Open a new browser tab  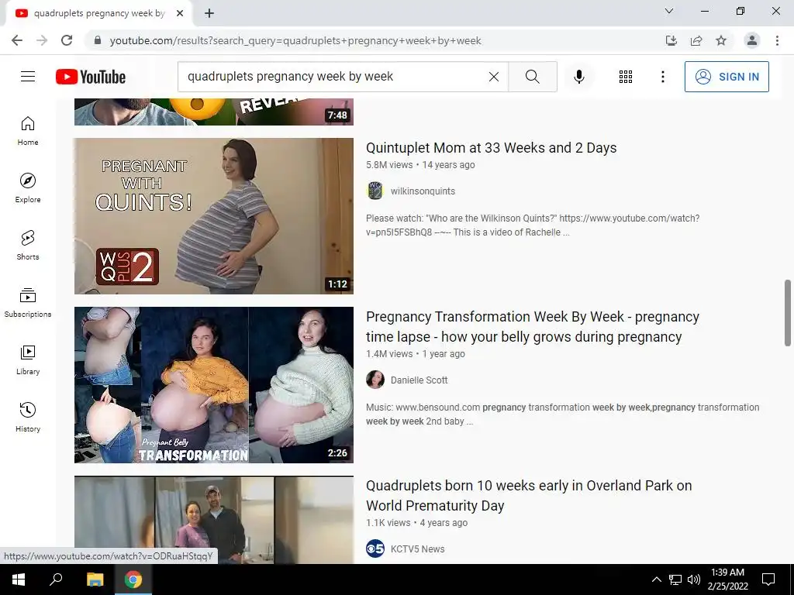tap(209, 14)
